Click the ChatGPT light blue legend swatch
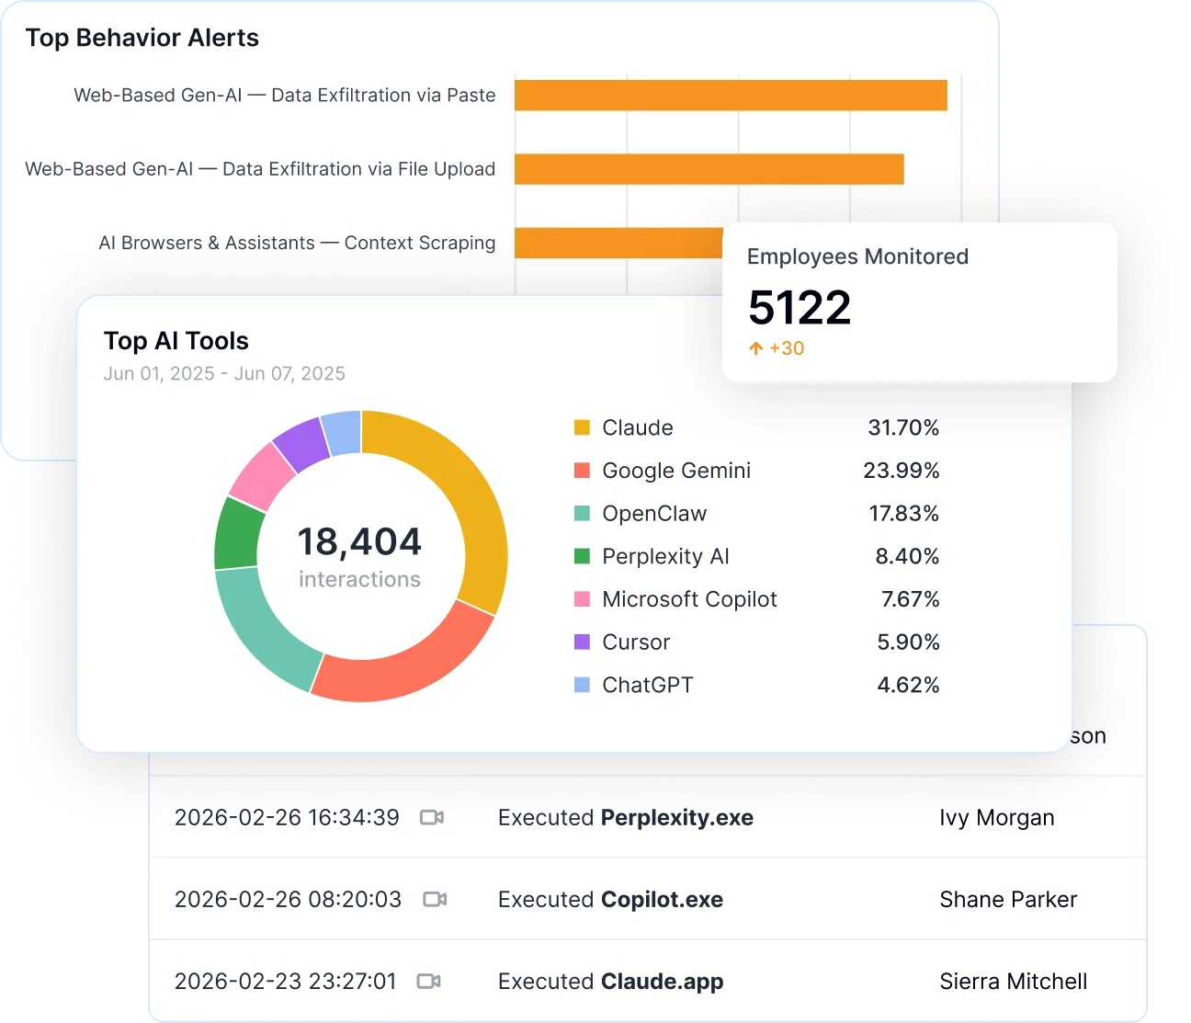Viewport: 1191px width, 1023px height. click(582, 685)
